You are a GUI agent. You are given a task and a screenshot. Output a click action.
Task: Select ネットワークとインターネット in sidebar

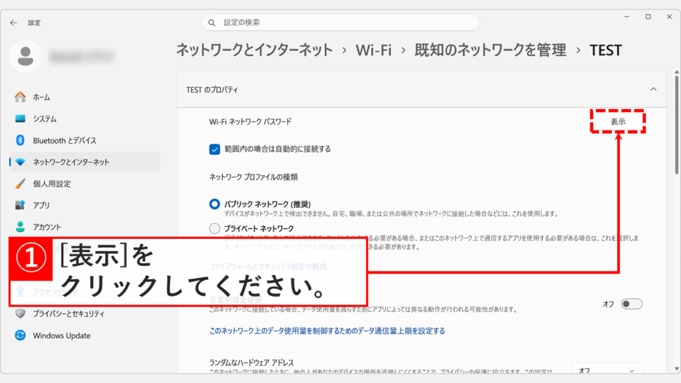pyautogui.click(x=84, y=162)
